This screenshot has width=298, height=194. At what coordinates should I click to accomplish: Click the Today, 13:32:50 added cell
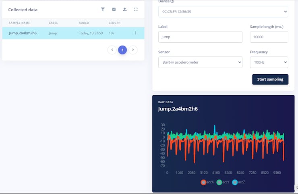91,33
